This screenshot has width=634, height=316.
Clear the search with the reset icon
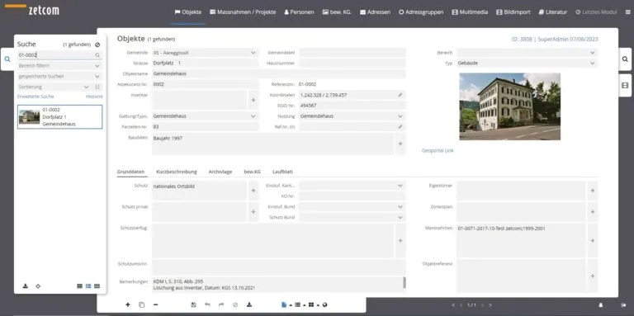[x=97, y=45]
